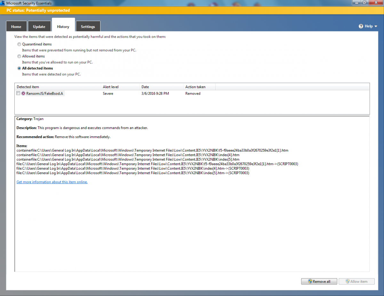384x296 pixels.
Task: Select the Quarantined items radio button
Action: pyautogui.click(x=19, y=44)
